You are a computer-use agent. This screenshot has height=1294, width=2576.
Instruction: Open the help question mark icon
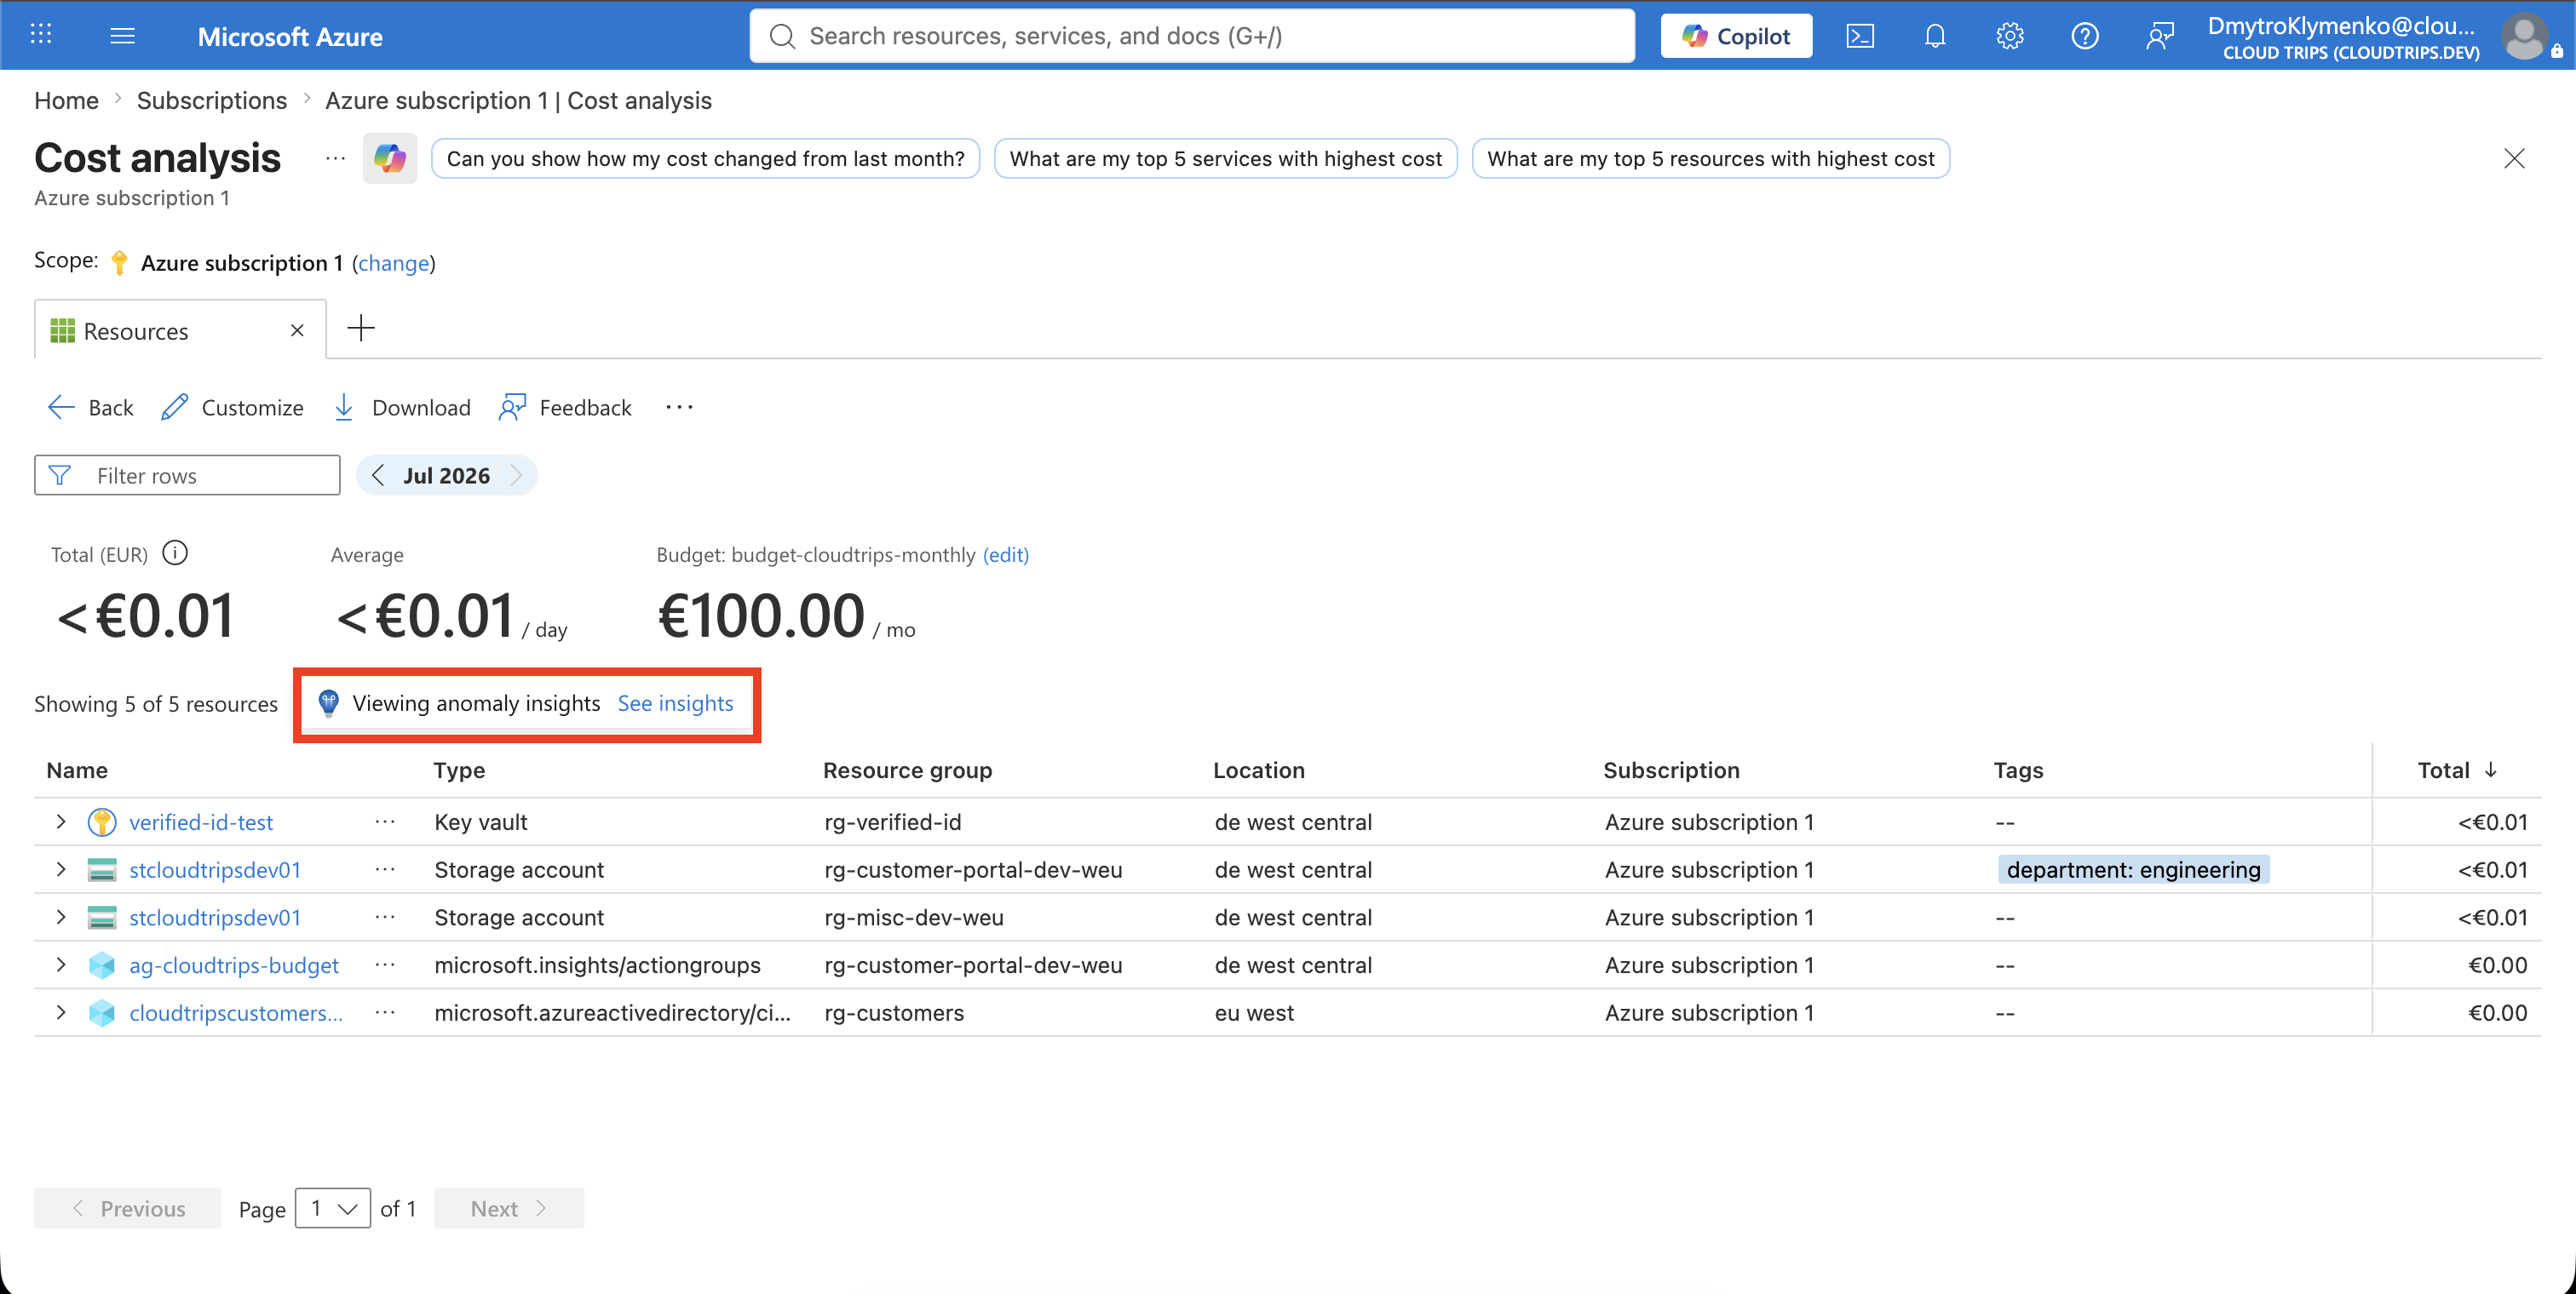2085,36
